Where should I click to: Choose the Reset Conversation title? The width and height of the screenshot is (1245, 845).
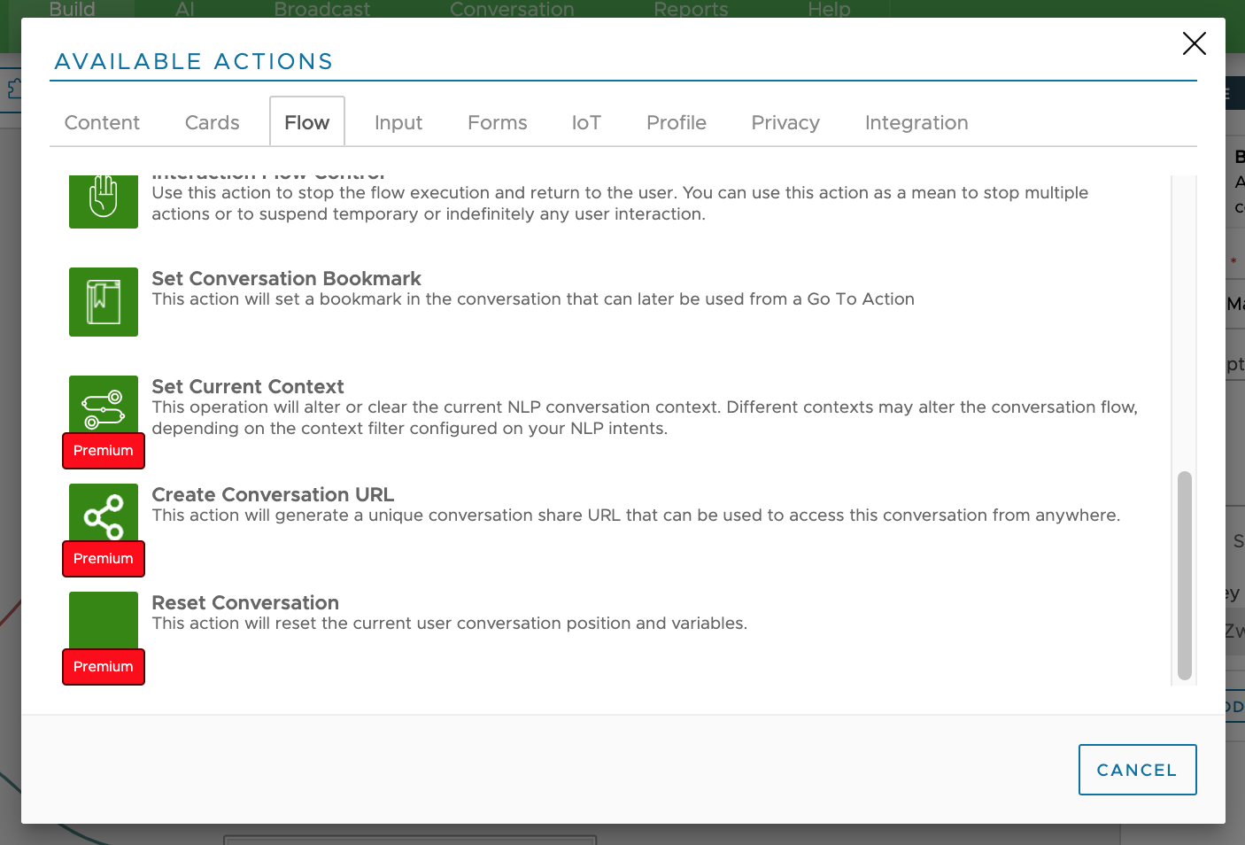(x=245, y=602)
